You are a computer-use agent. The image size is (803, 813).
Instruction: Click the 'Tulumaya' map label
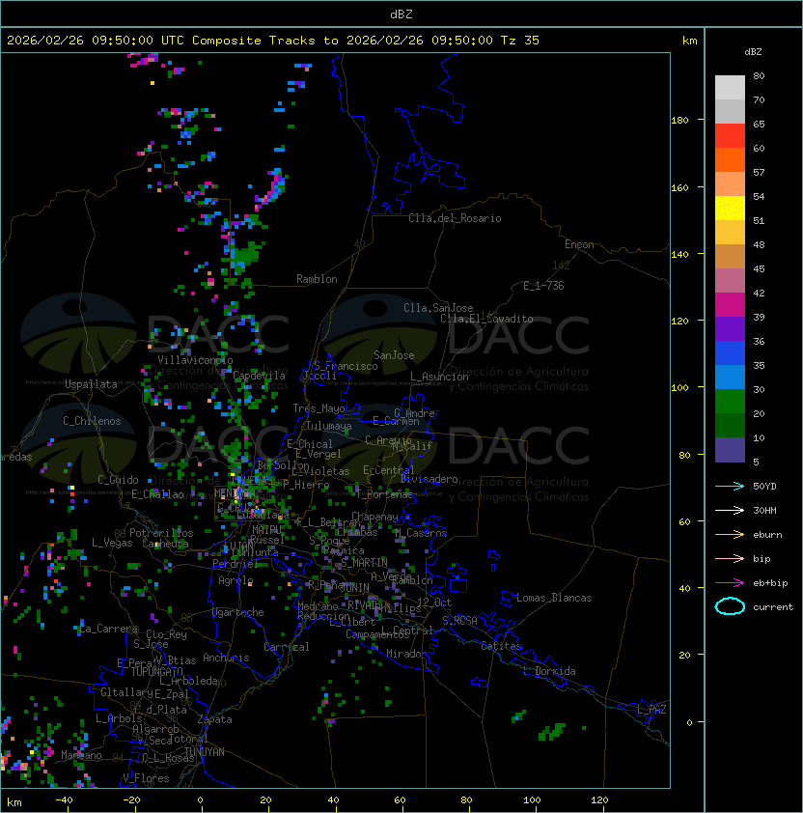tap(329, 426)
